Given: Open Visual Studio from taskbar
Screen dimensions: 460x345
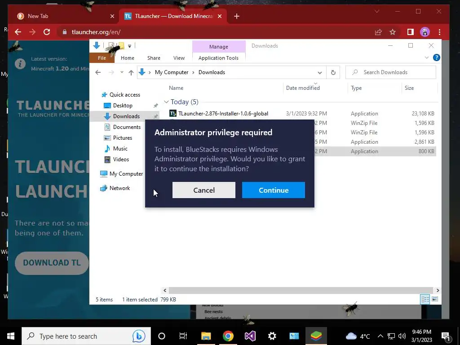Looking at the screenshot, I should pos(250,336).
